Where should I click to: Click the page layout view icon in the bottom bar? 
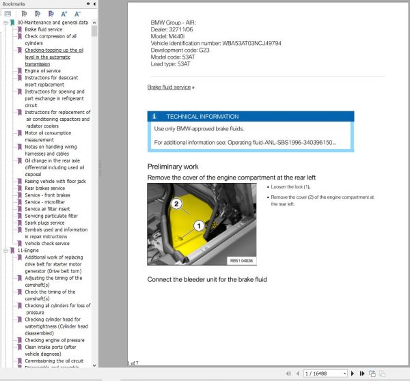(372, 373)
